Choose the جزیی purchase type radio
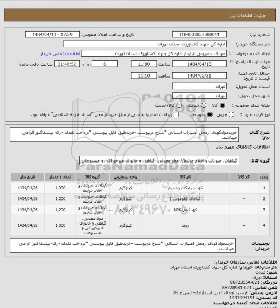280x308 pixels. 231,115
